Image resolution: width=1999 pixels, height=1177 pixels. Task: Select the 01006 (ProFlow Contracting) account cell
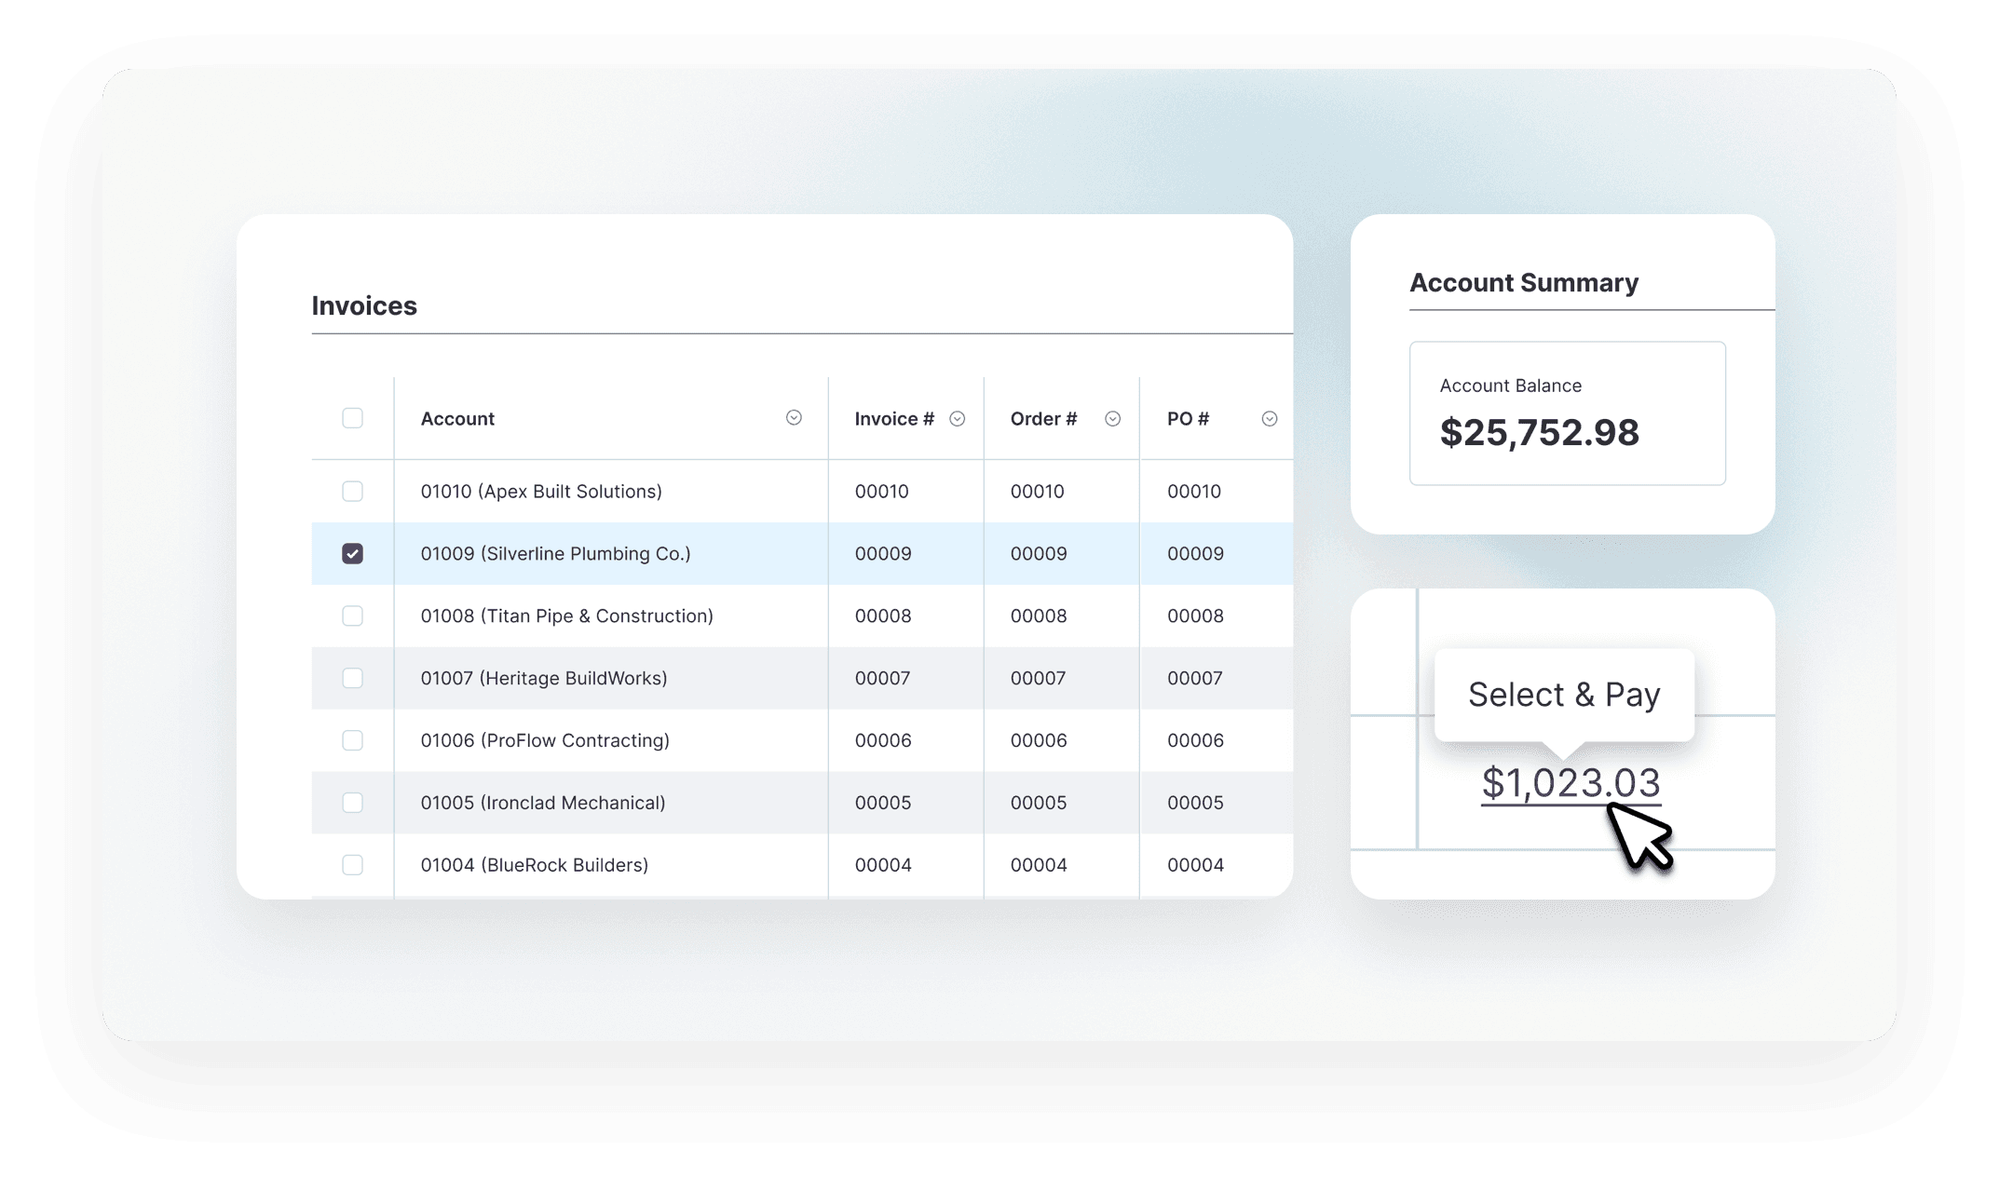click(545, 740)
